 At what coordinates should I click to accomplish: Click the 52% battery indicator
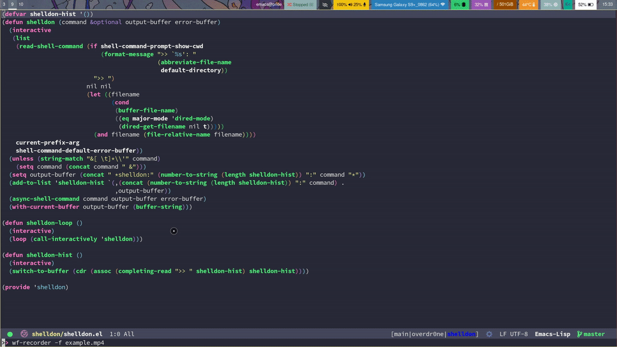[x=586, y=5]
